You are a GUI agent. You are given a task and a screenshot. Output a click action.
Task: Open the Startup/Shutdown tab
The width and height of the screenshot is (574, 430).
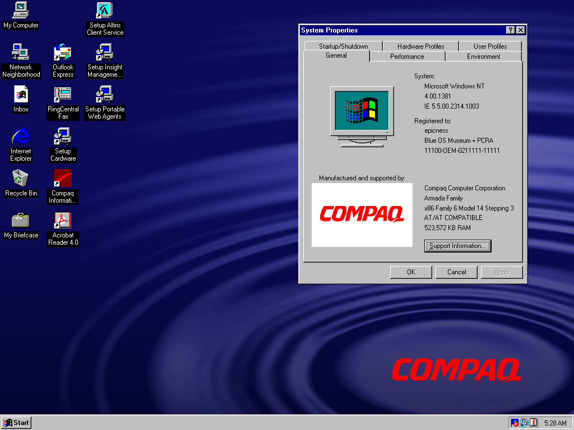click(343, 46)
